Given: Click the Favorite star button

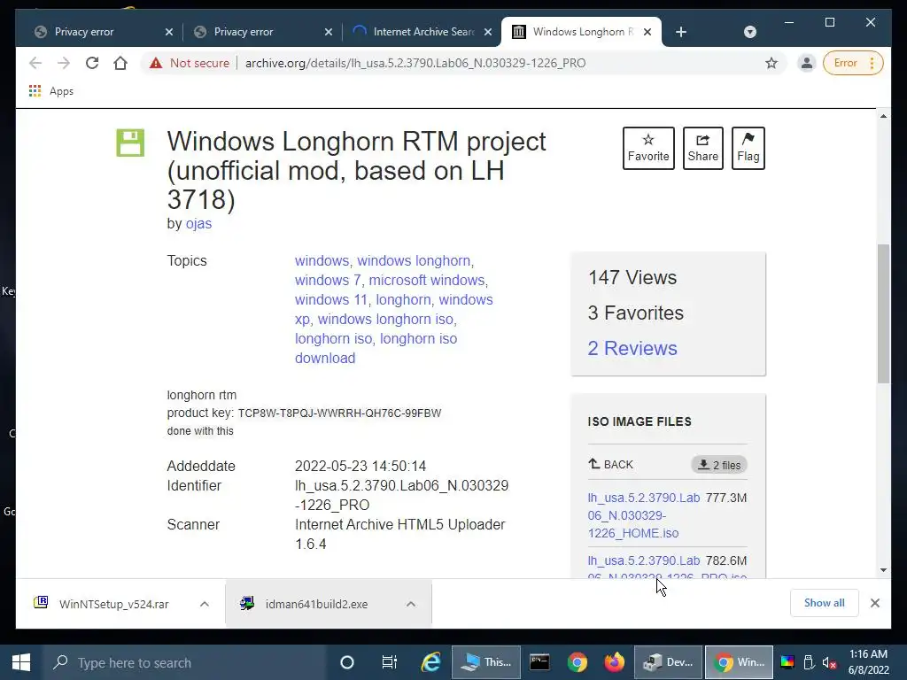Looking at the screenshot, I should pyautogui.click(x=648, y=148).
